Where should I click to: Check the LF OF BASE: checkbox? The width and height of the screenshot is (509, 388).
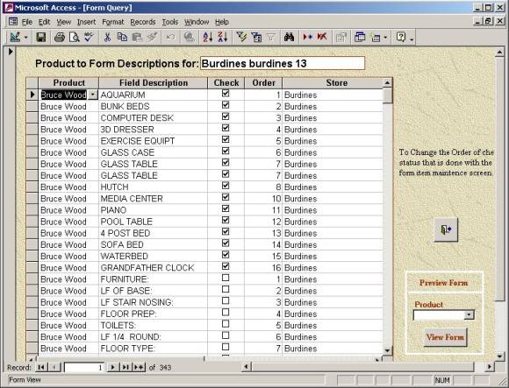(226, 289)
